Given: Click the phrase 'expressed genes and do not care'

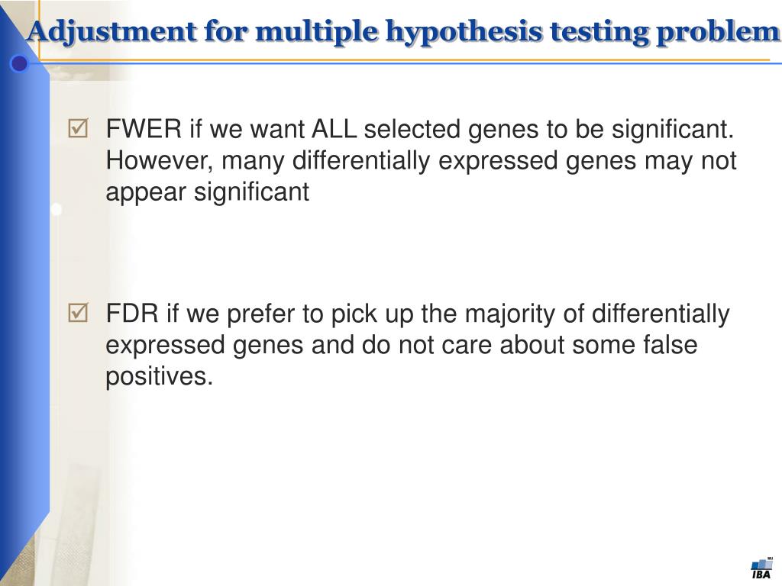Looking at the screenshot, I should pyautogui.click(x=299, y=346).
